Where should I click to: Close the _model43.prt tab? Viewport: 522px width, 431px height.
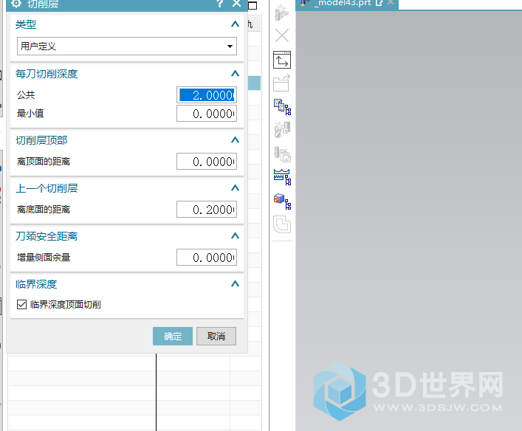[391, 3]
